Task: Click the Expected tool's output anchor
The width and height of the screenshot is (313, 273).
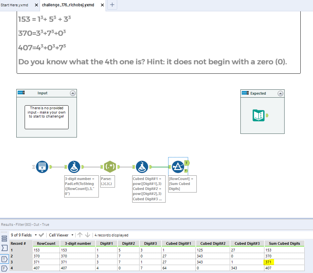Action: point(267,115)
